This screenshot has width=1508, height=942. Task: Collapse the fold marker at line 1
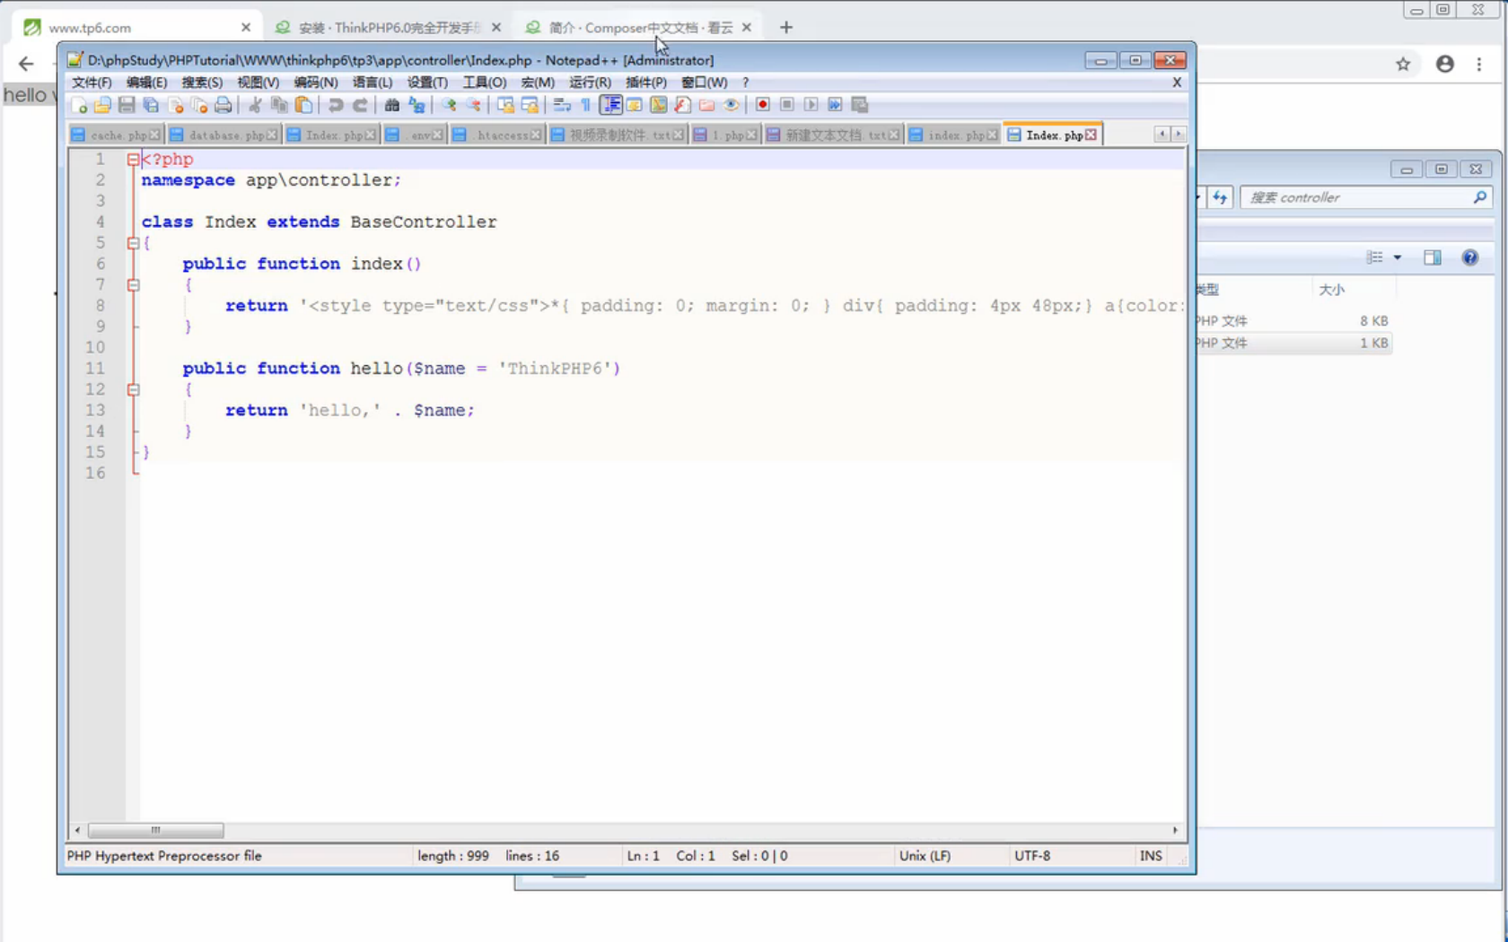[x=133, y=160]
